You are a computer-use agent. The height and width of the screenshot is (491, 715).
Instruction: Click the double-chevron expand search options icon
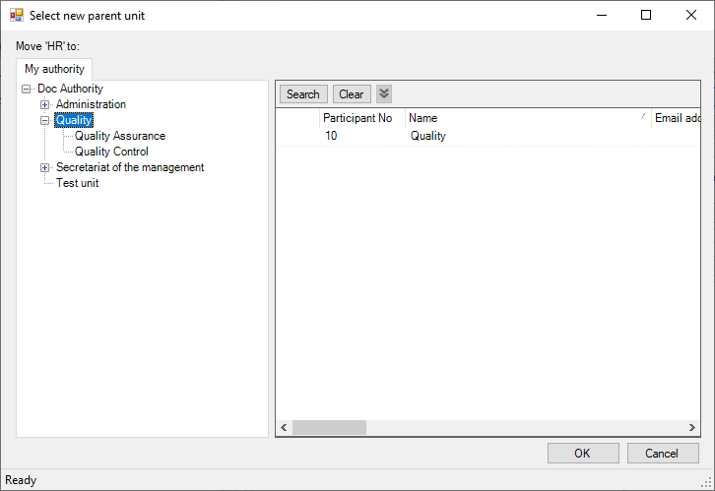tap(384, 94)
